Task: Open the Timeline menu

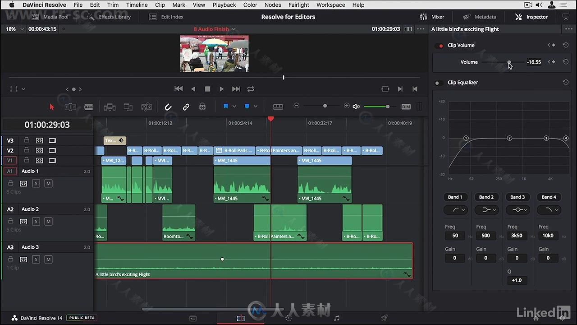Action: pos(137,5)
